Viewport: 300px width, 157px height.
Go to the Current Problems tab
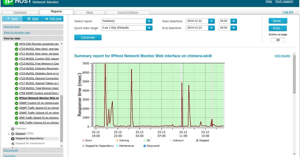point(128,12)
